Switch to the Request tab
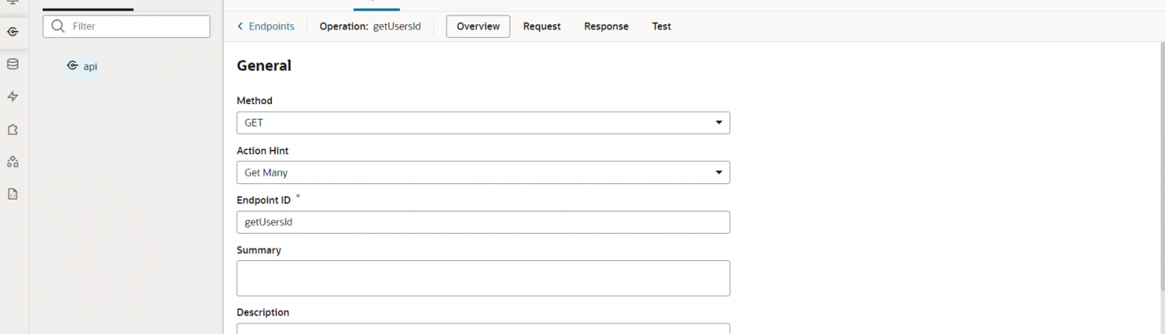 (541, 26)
